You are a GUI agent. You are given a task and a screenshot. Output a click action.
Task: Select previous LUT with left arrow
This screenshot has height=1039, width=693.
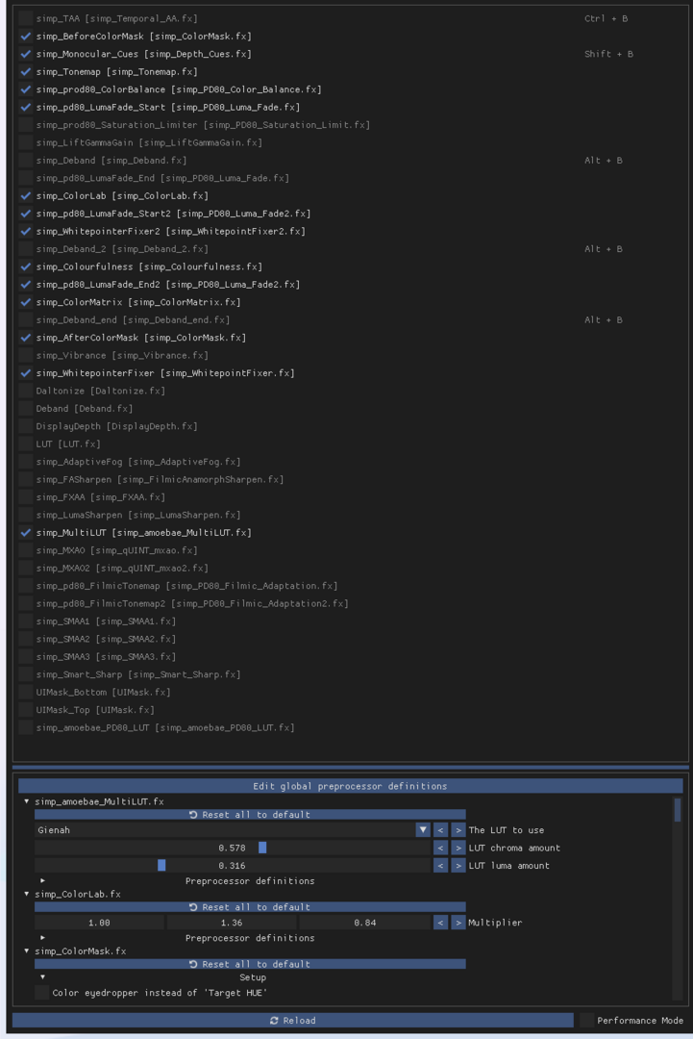click(441, 829)
